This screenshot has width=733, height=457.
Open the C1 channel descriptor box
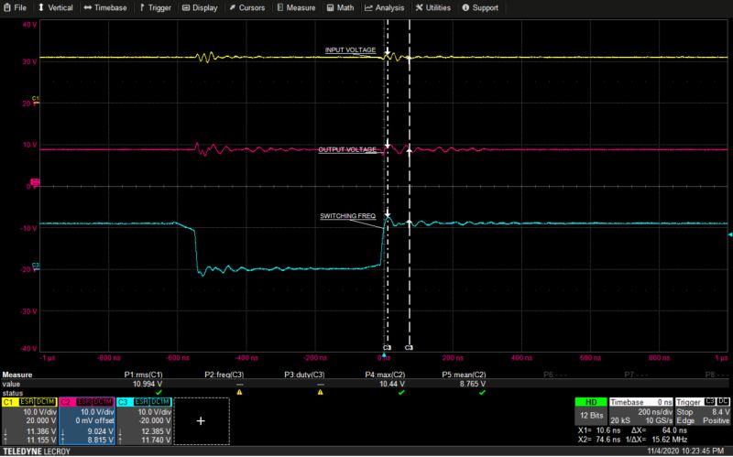point(29,421)
